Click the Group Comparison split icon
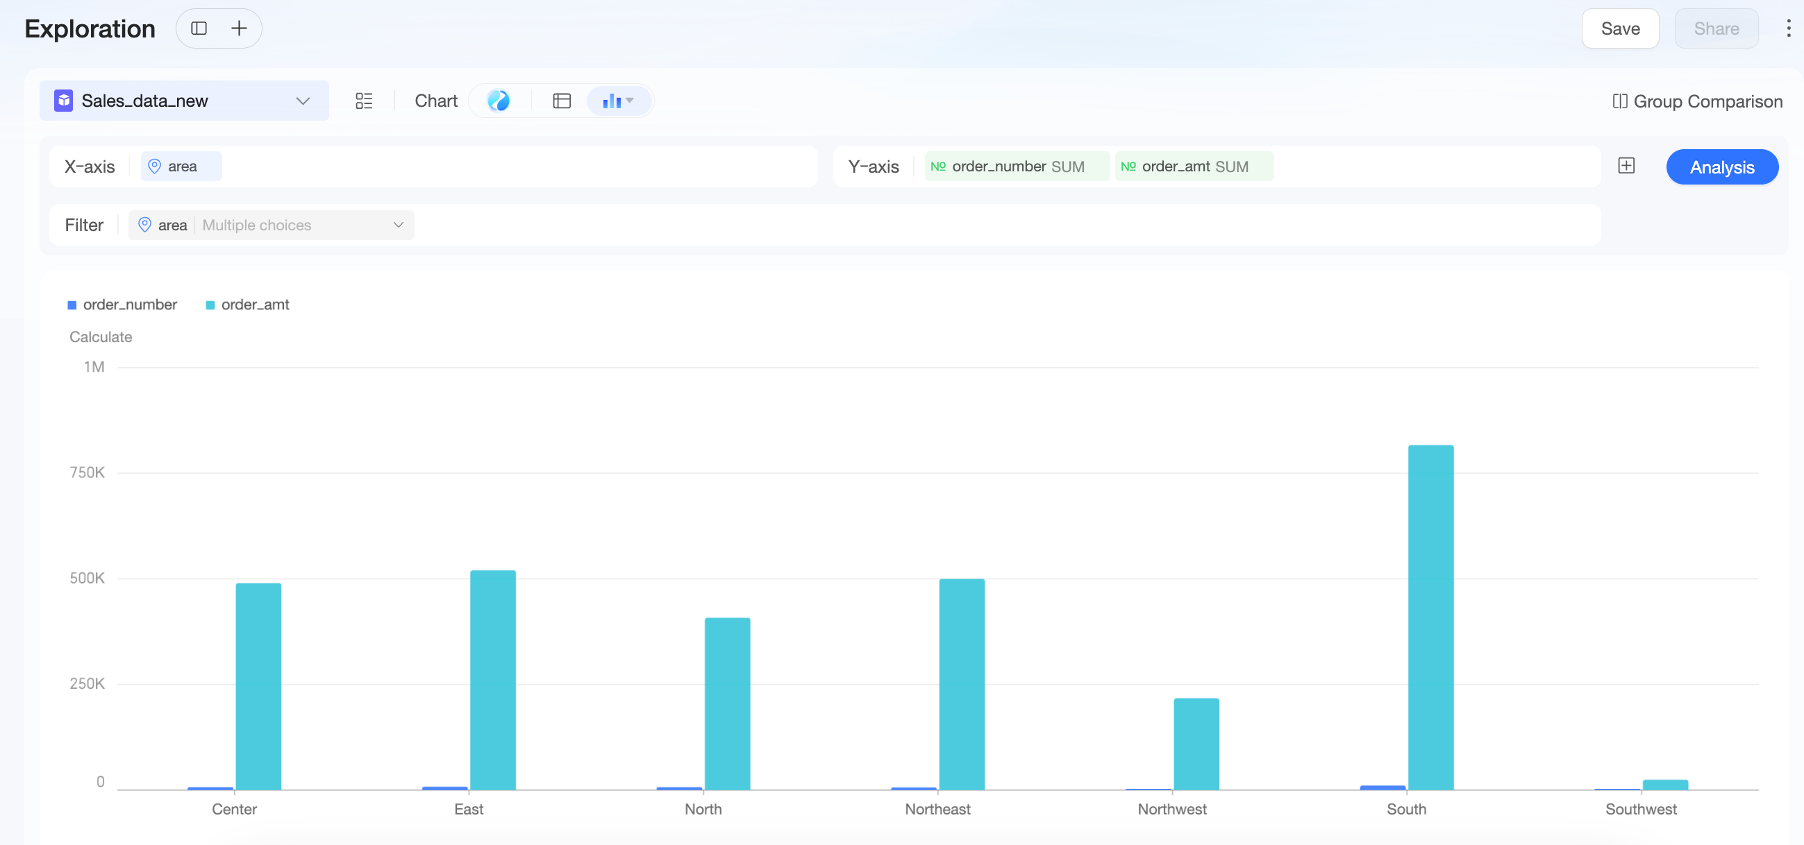Image resolution: width=1804 pixels, height=845 pixels. point(1619,101)
